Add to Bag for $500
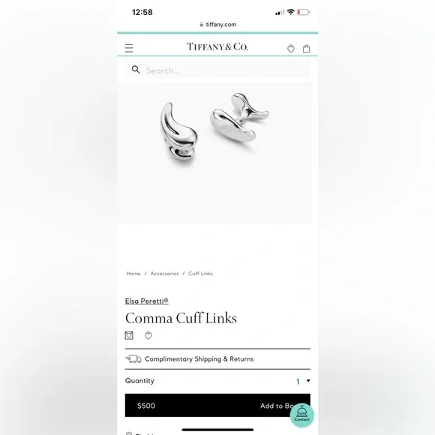The width and height of the screenshot is (435, 435). click(x=217, y=405)
